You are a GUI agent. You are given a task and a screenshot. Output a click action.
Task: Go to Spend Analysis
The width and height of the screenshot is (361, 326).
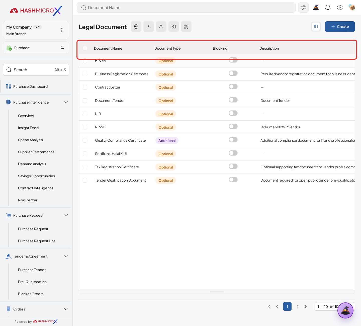pyautogui.click(x=30, y=140)
